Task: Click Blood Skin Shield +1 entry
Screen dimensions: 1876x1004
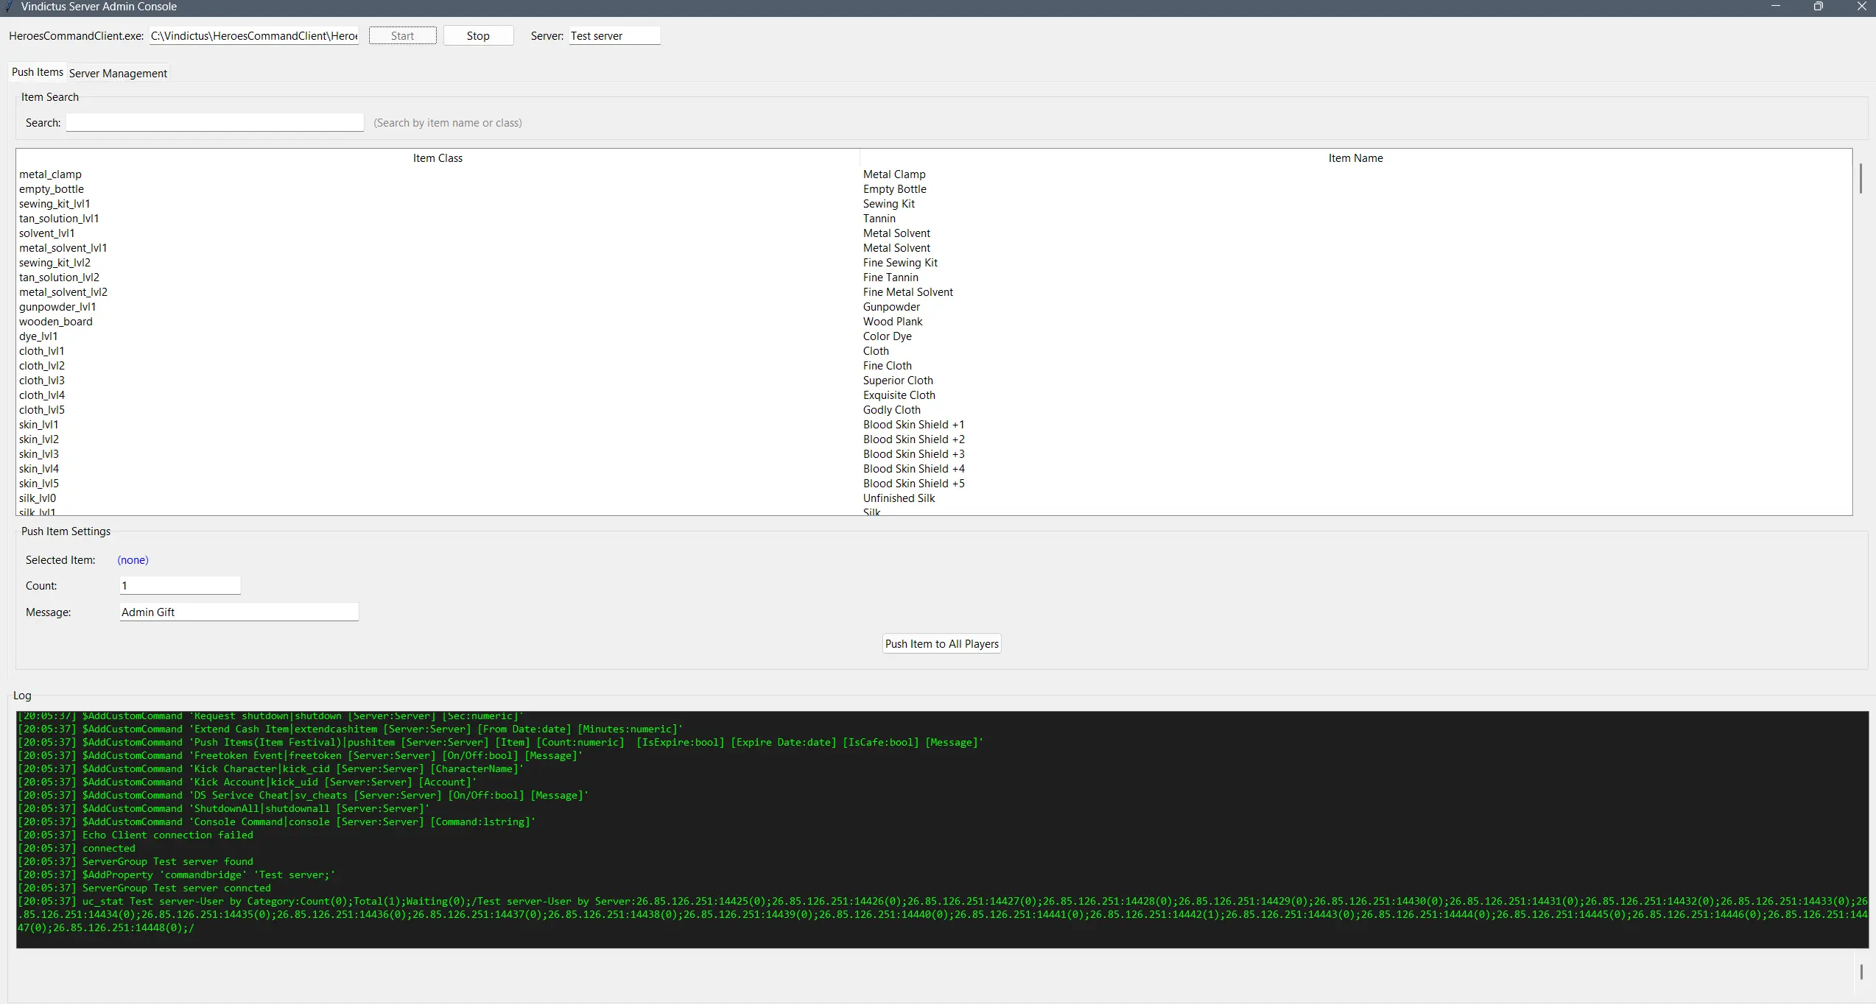Action: tap(913, 425)
